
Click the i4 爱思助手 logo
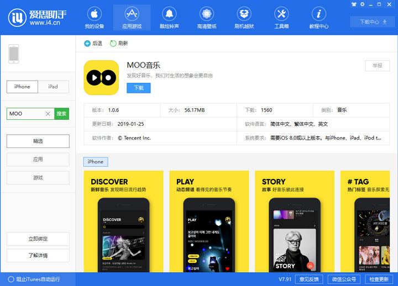tap(37, 18)
